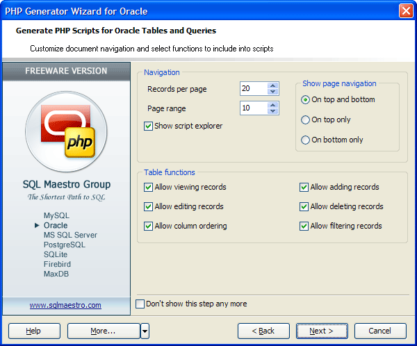The width and height of the screenshot is (417, 346).
Task: Select SQLite in the product list
Action: click(x=56, y=254)
